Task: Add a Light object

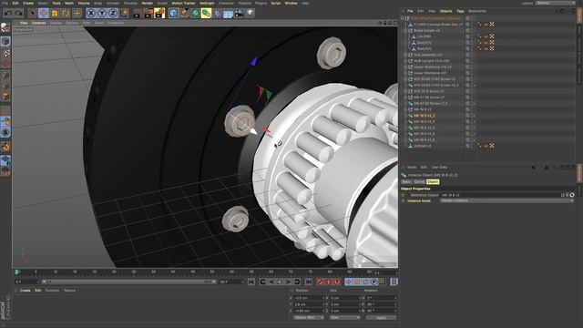Action: [x=251, y=14]
